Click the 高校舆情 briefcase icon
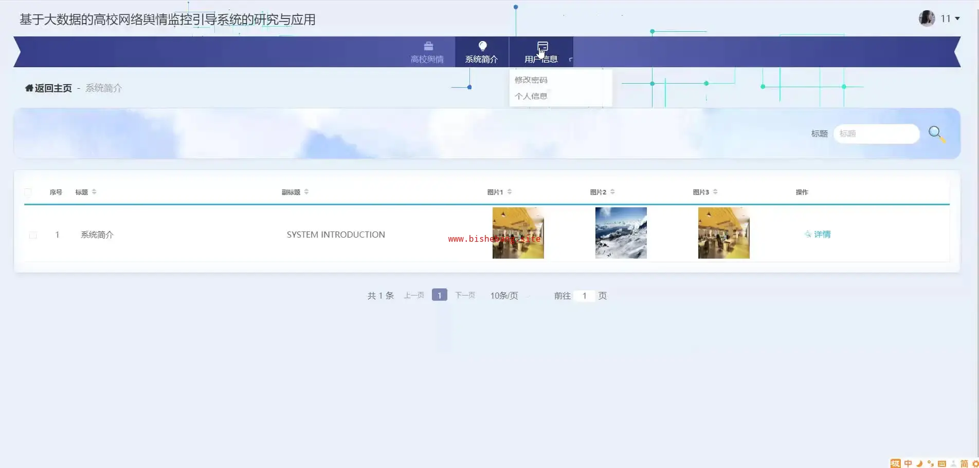This screenshot has height=468, width=979. tap(428, 46)
